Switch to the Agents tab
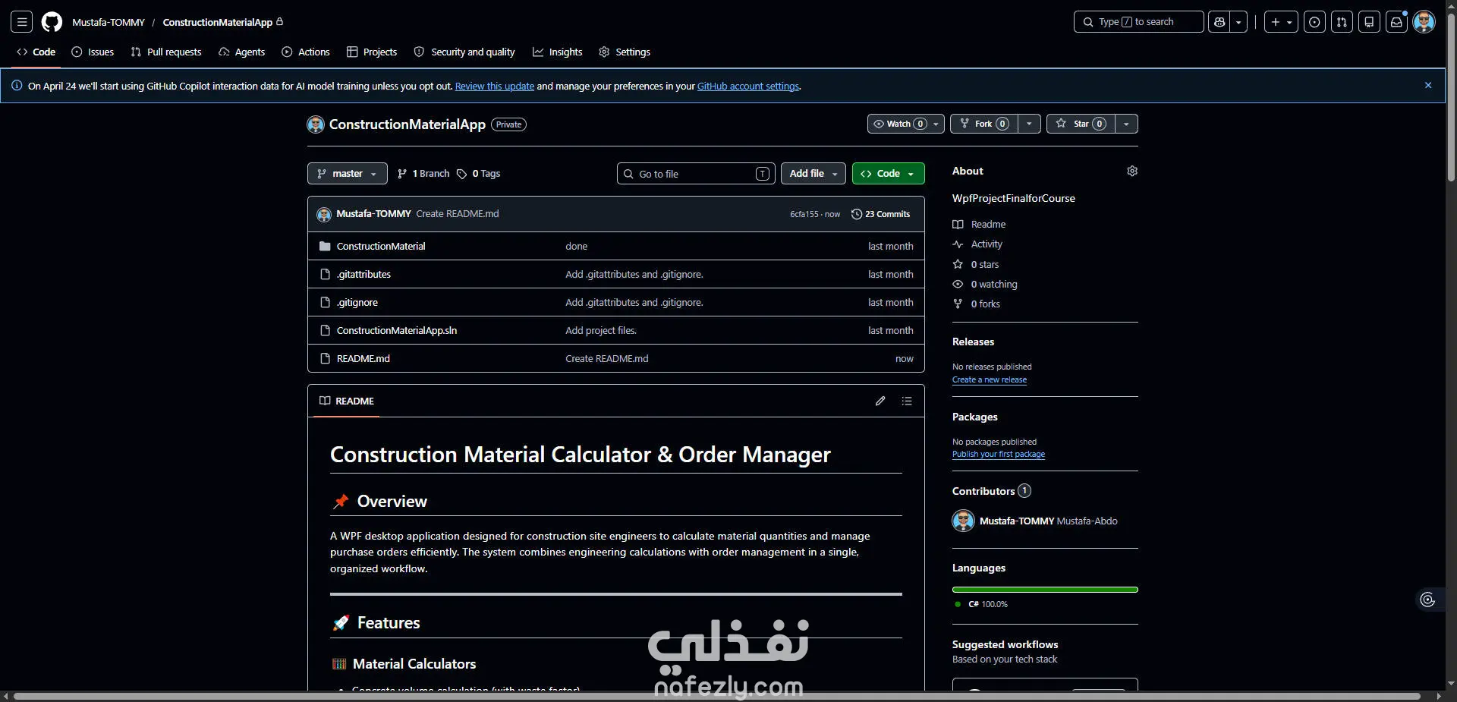Viewport: 1457px width, 702px height. 241,52
